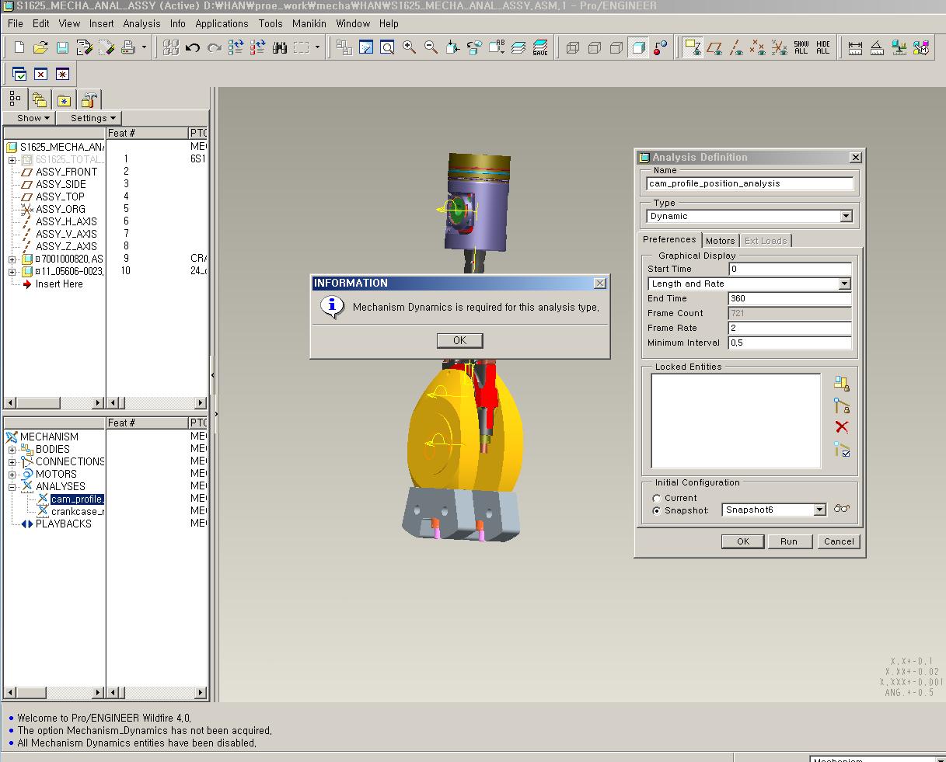This screenshot has width=946, height=762.
Task: Open the Manikin menu
Action: tap(309, 23)
